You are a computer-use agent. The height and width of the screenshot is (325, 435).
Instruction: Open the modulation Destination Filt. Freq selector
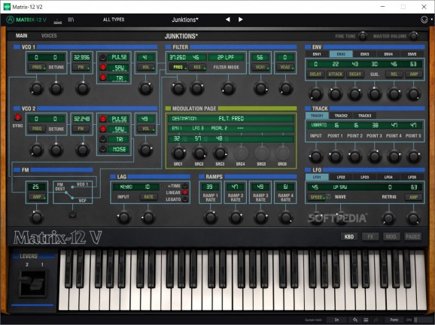click(x=231, y=119)
